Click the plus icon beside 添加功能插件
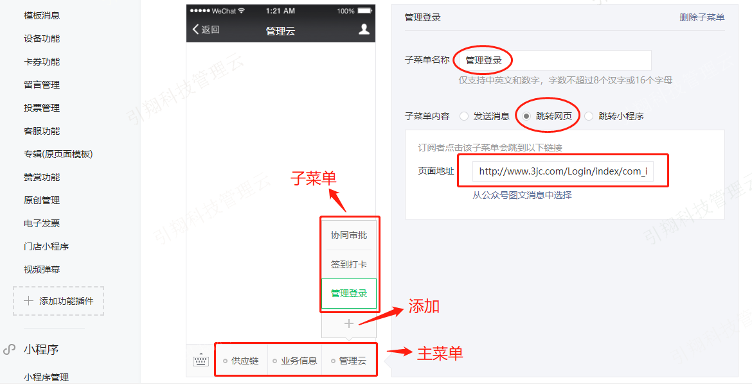Image resolution: width=752 pixels, height=385 pixels. click(28, 301)
